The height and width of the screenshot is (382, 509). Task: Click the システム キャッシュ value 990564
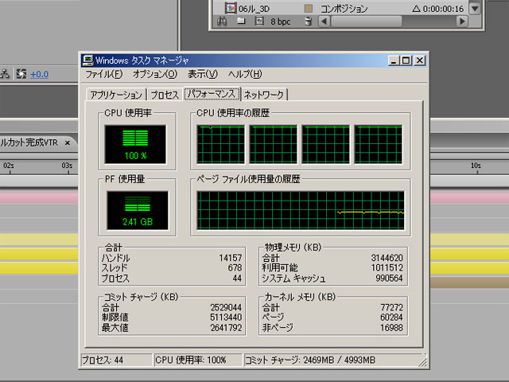coord(389,278)
